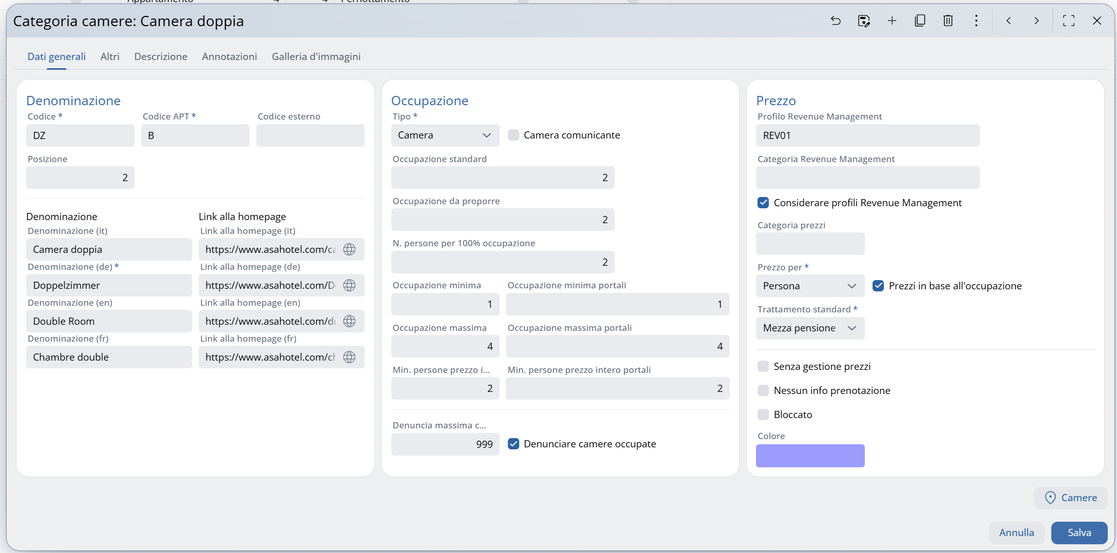Viewport: 1117px width, 553px height.
Task: Open the Galleria d'immagini tab
Action: (316, 56)
